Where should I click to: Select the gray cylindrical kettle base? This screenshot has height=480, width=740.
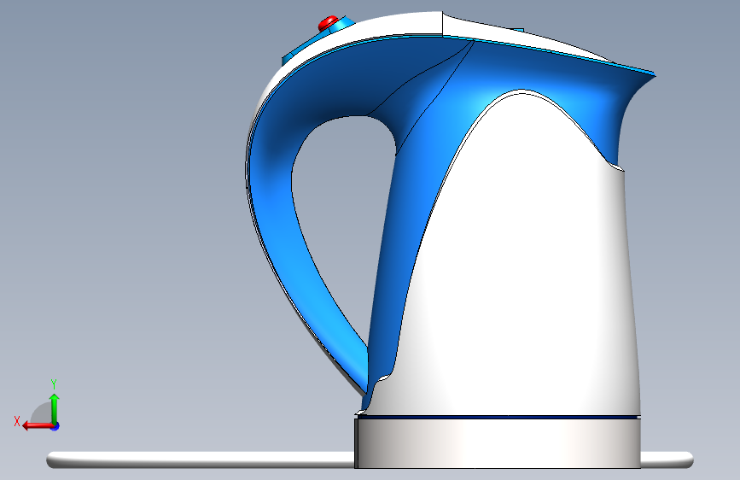[498, 443]
